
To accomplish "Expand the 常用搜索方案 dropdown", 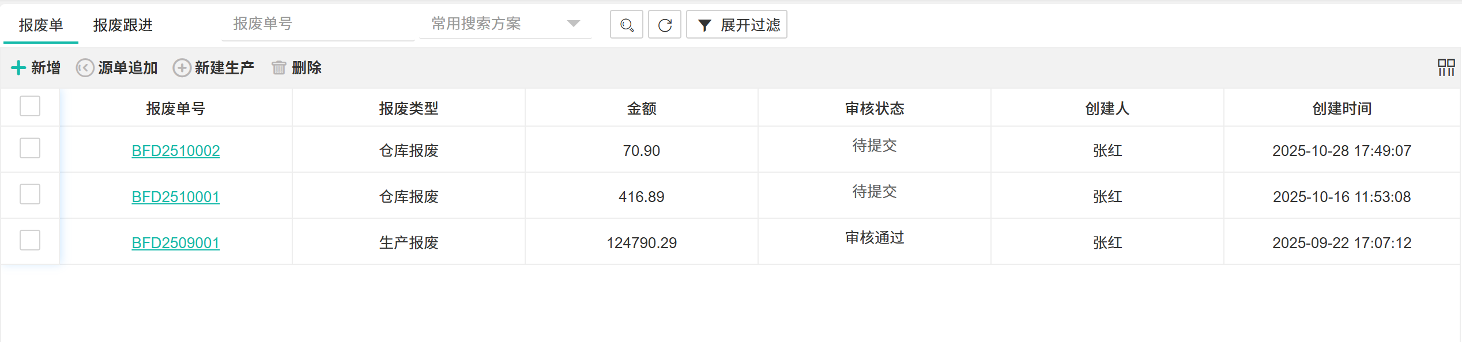I will [x=573, y=24].
